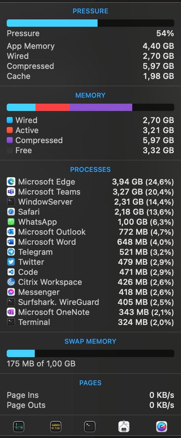
Task: Select the WindowServer process row
Action: click(x=90, y=202)
